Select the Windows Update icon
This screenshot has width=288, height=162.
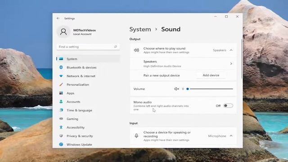tap(61, 144)
